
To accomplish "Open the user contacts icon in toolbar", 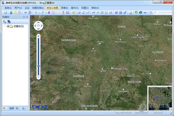I will [11, 13].
